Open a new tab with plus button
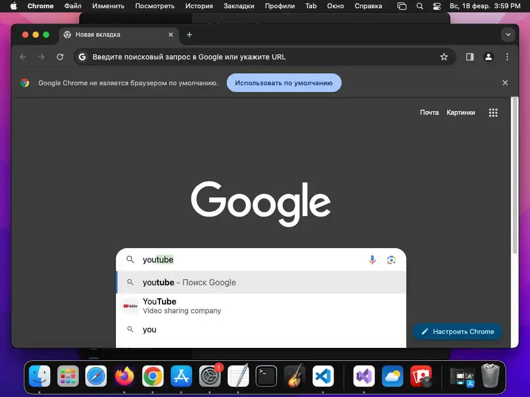530x397 pixels. (x=189, y=35)
